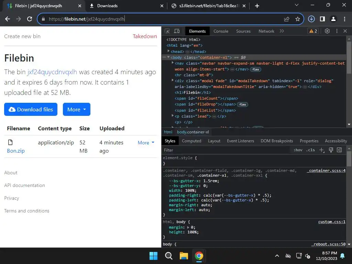Screen dimensions: 352x264
Task: Open DevTools three-dot customize menu
Action: [x=337, y=31]
